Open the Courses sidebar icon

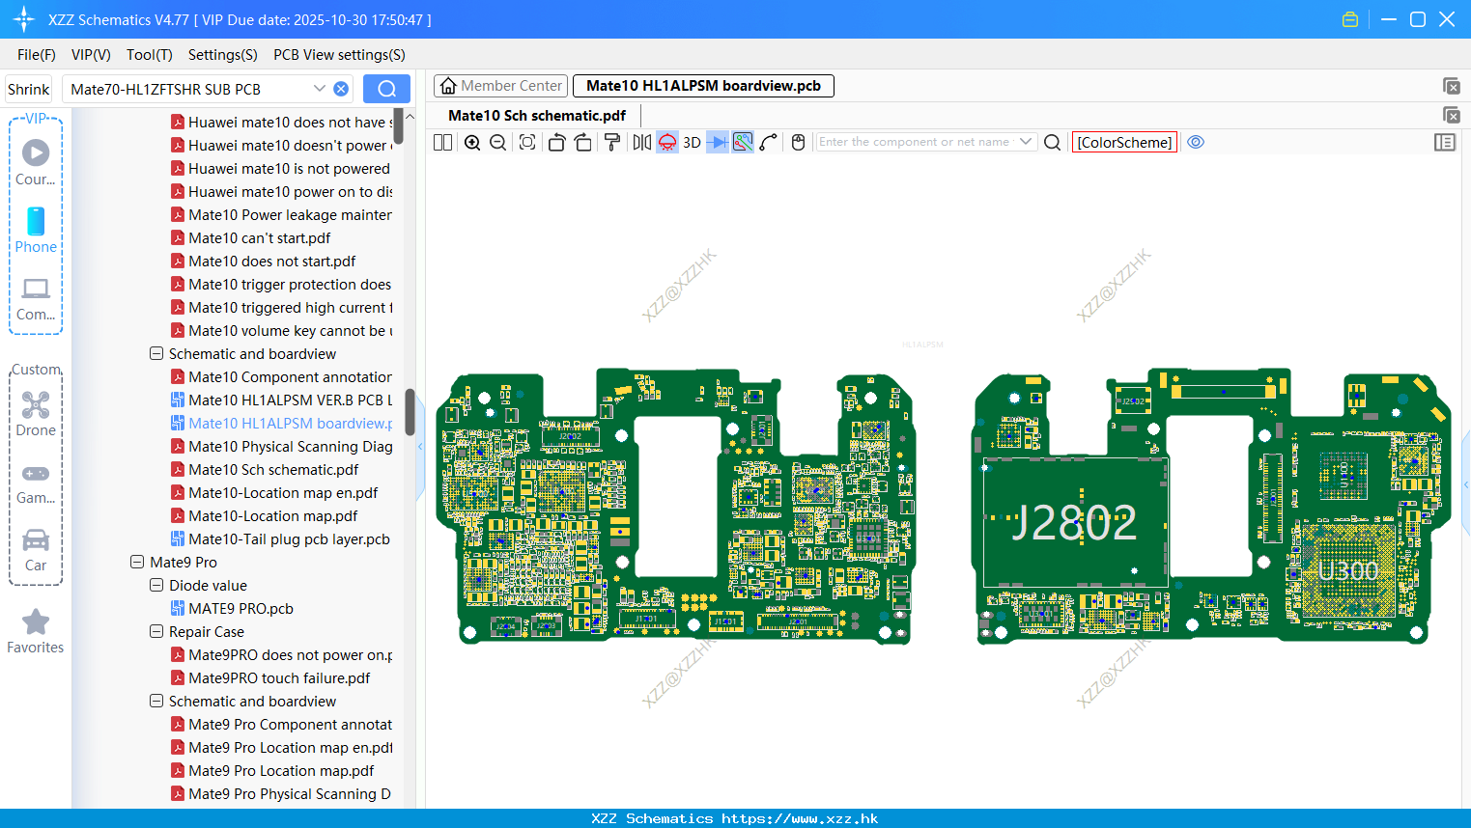click(x=36, y=162)
